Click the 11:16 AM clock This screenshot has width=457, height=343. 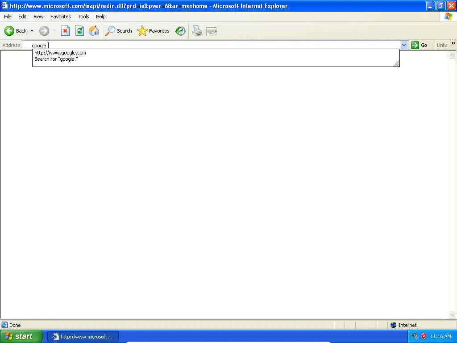coord(440,336)
